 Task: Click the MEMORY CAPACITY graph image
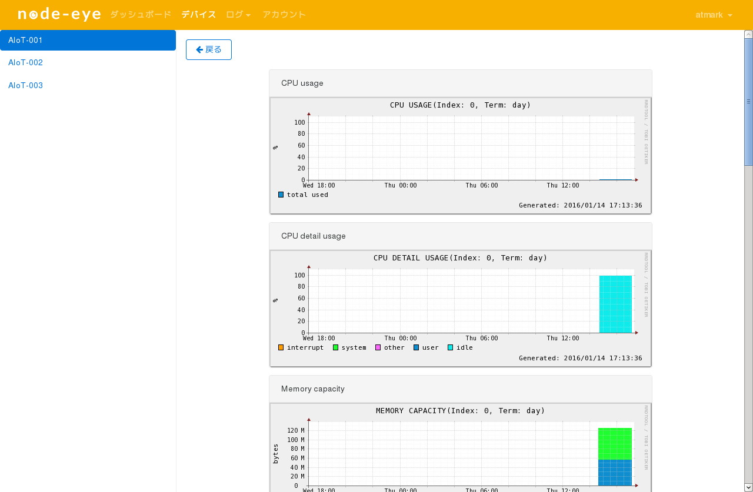(x=461, y=447)
